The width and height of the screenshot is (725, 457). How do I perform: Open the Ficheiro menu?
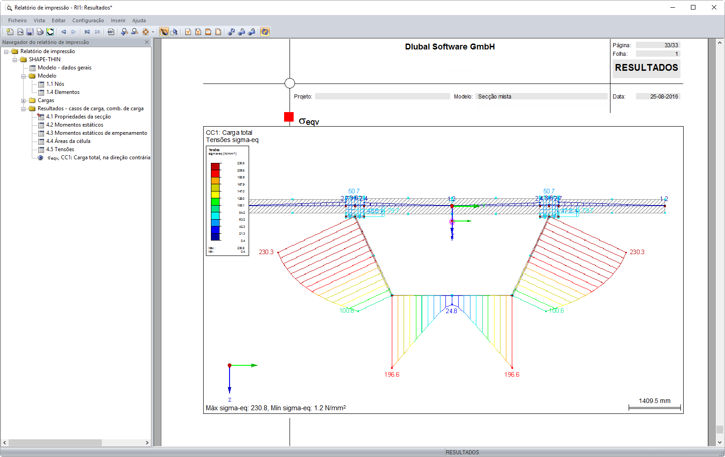(17, 20)
